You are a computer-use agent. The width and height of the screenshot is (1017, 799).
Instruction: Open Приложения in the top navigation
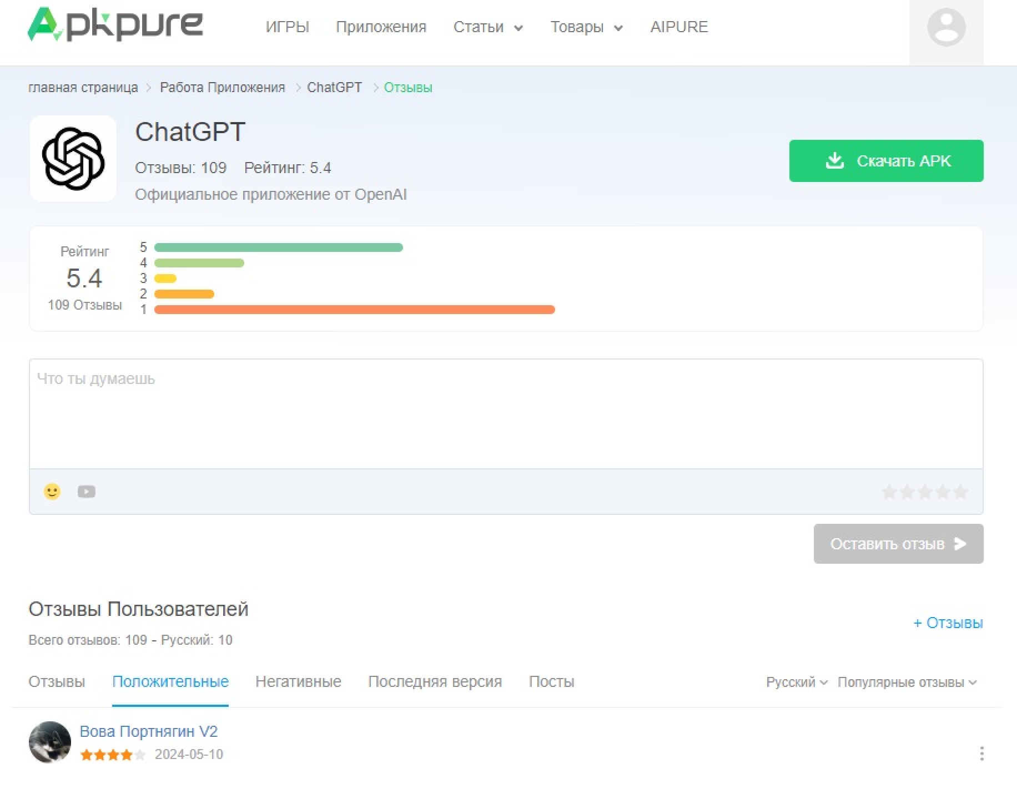(x=381, y=27)
